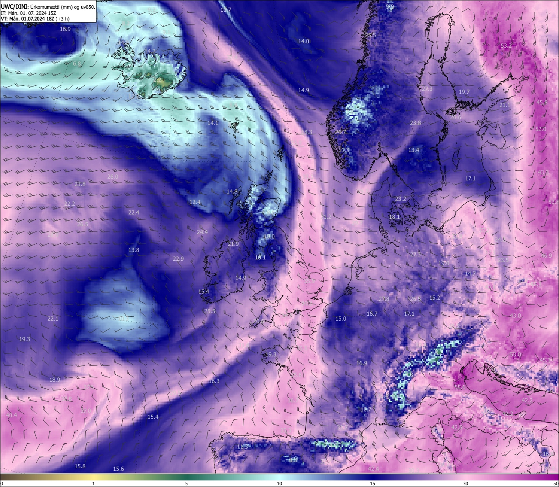Click the 14.7 value over Poland

pyautogui.click(x=470, y=273)
